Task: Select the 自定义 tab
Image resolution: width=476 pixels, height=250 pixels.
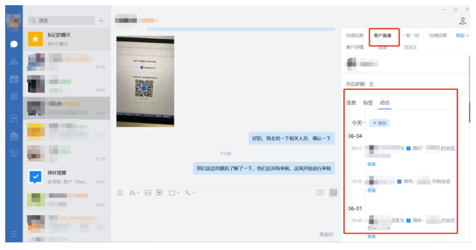Action: (410, 47)
